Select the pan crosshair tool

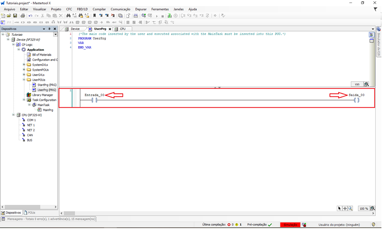click(345, 208)
